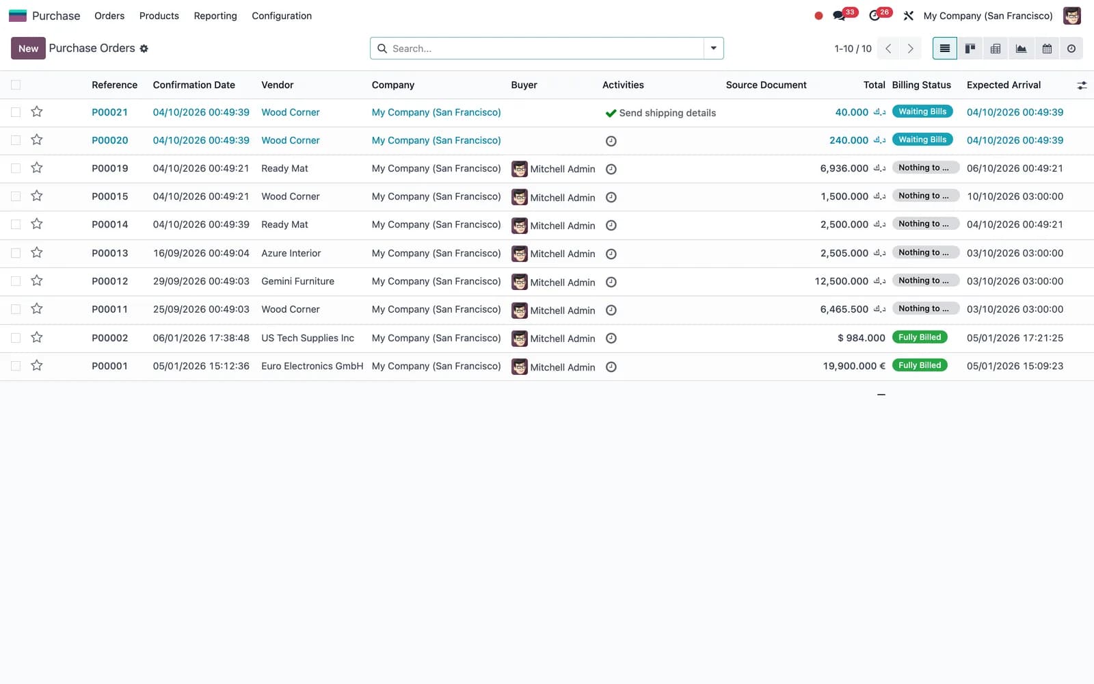The height and width of the screenshot is (684, 1094).
Task: Go to the next page of records
Action: click(910, 49)
